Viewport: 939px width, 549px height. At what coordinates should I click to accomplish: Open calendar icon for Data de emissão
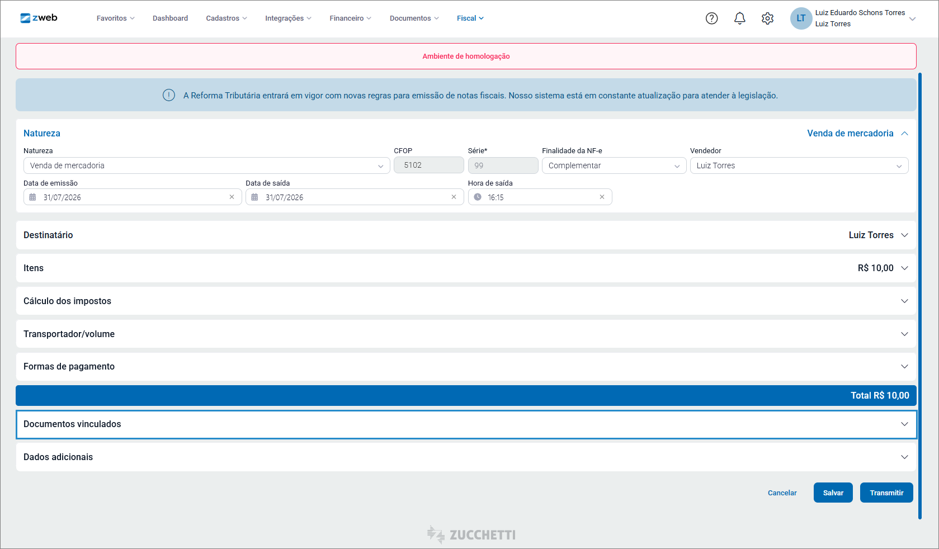pyautogui.click(x=32, y=197)
